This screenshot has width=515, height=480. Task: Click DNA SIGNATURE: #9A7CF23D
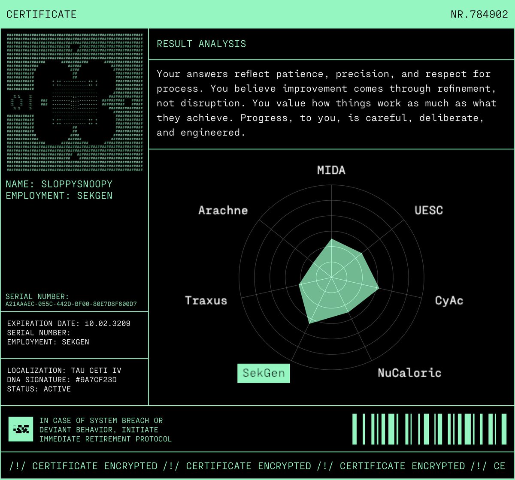tap(62, 380)
